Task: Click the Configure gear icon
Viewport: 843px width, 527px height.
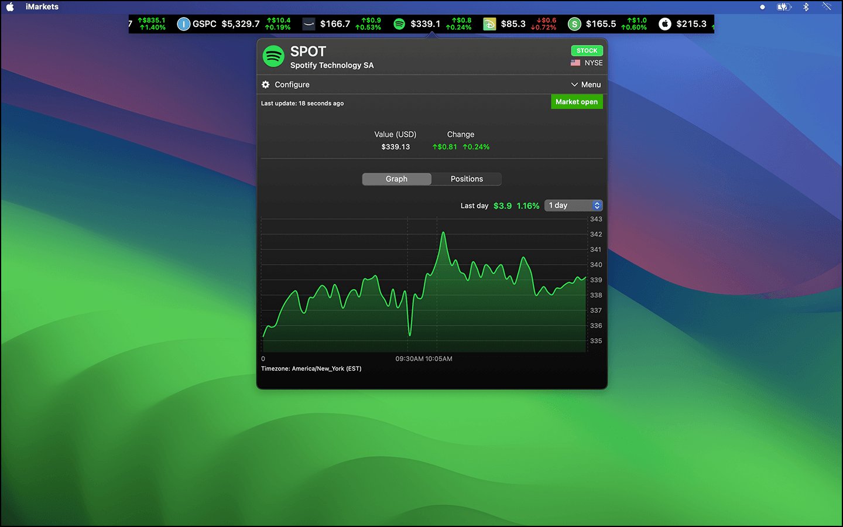Action: [x=266, y=85]
